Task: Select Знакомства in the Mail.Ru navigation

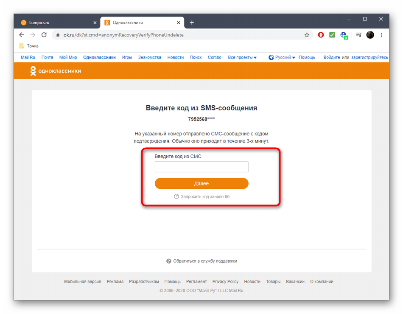Action: (149, 57)
